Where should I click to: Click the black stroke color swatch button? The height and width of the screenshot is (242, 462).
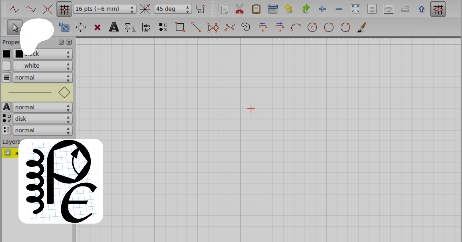coord(6,54)
